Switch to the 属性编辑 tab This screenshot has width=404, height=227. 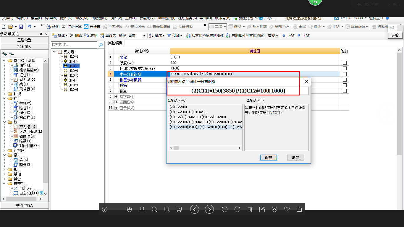coord(115,43)
